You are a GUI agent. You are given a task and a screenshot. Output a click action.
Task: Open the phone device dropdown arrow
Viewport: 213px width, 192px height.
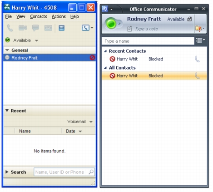coord(92,28)
